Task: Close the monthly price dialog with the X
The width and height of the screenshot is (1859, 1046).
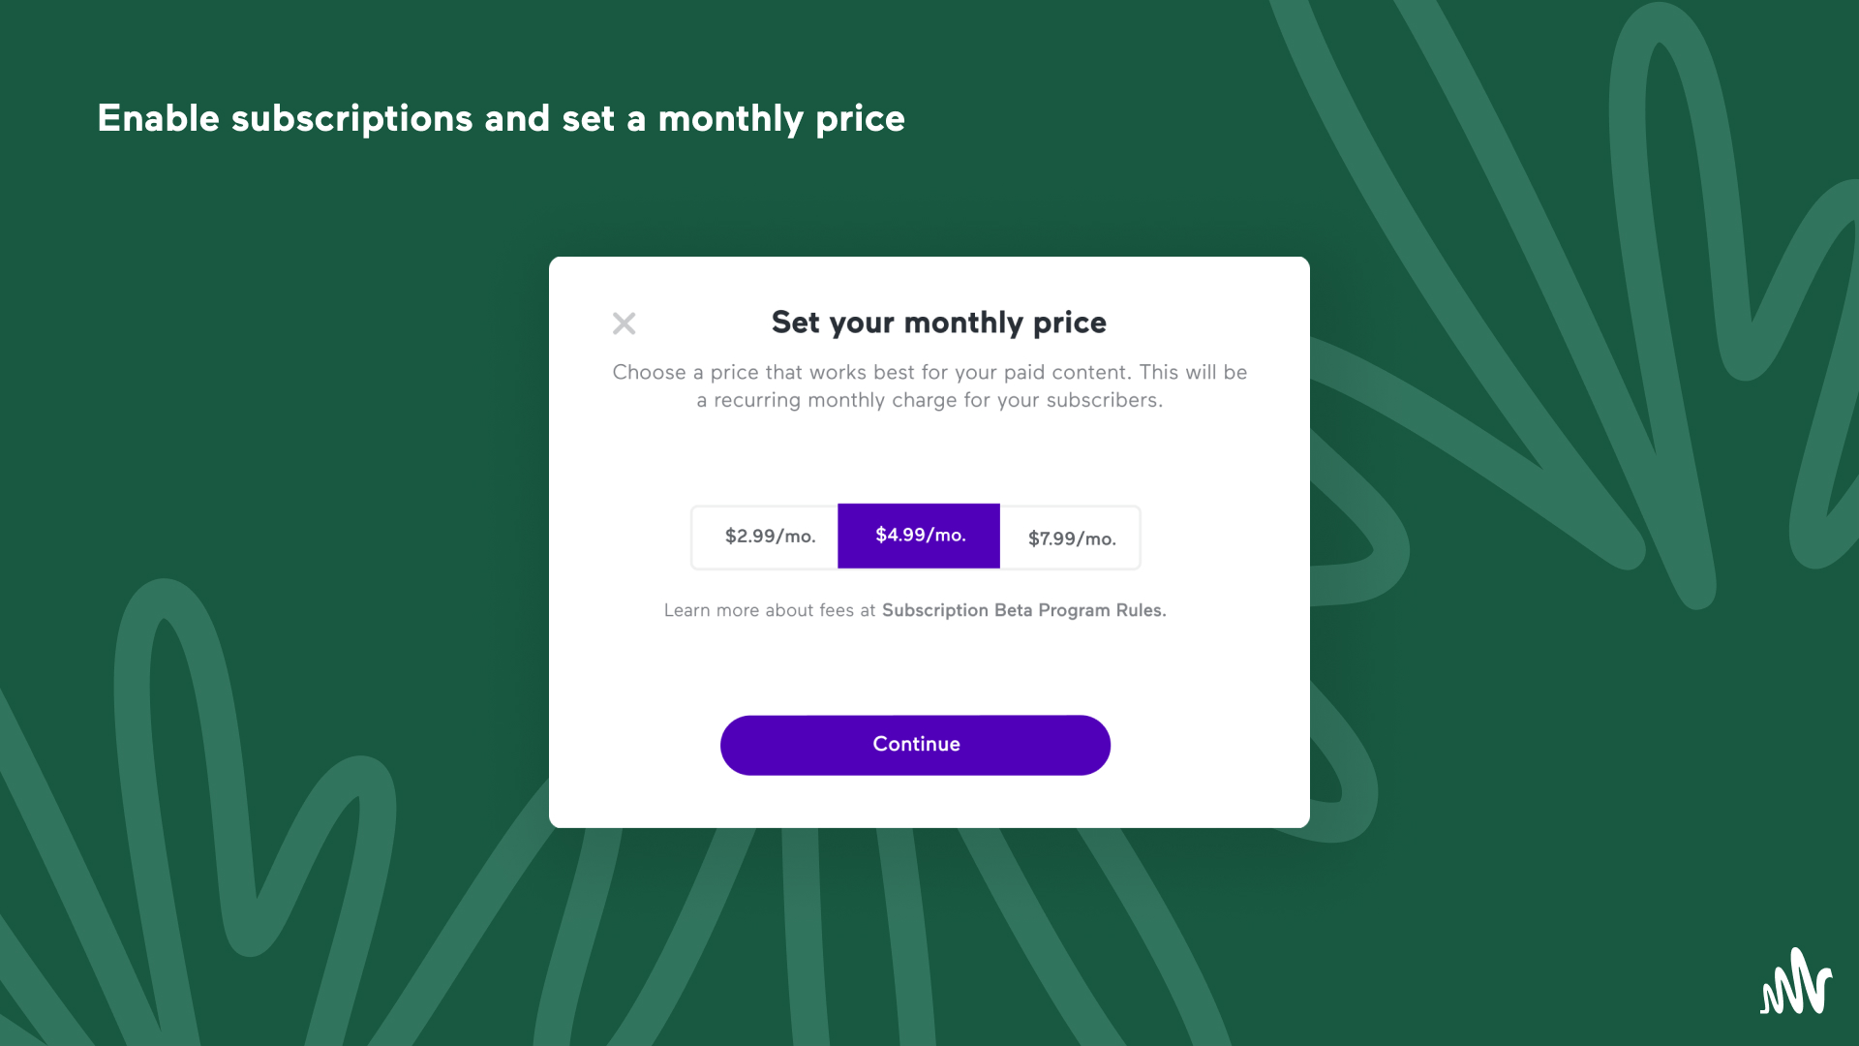Action: [x=625, y=323]
